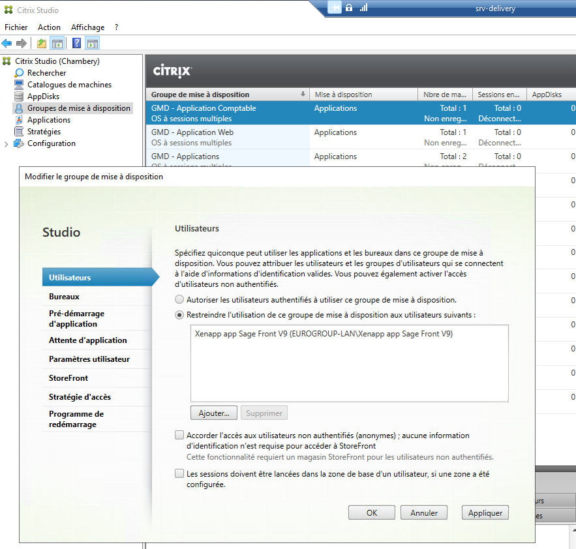Select GMD - Application Web row

[x=361, y=137]
